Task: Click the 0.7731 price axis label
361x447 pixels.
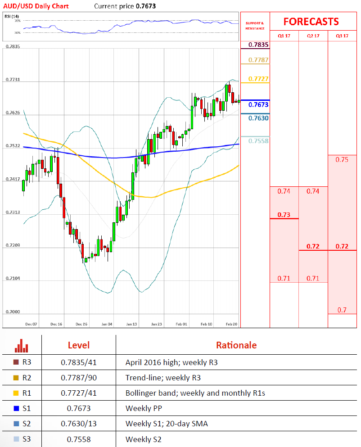Action: point(13,80)
